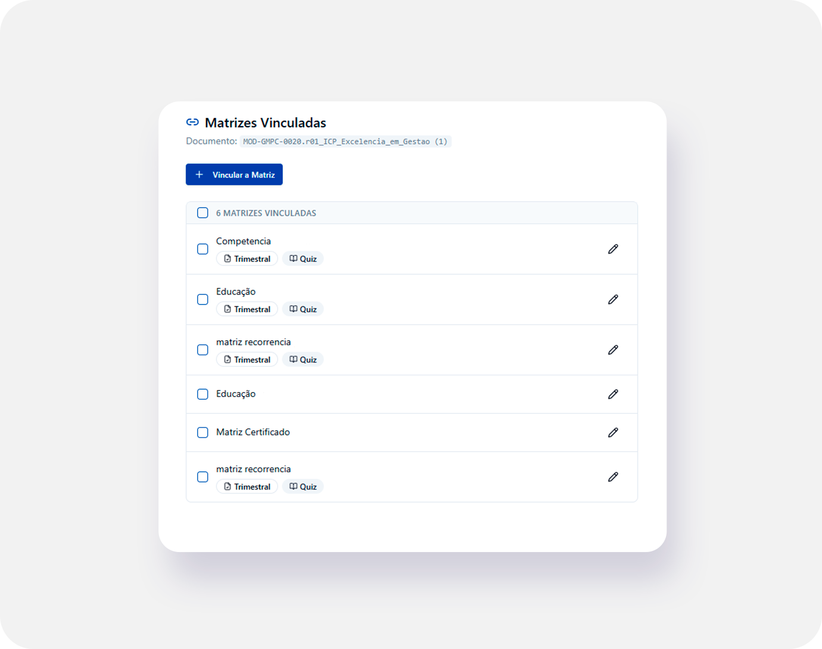Edit the first matriz recorrencia entry

[613, 350]
